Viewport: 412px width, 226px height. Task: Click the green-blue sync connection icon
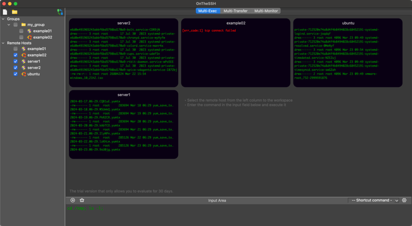pyautogui.click(x=60, y=12)
